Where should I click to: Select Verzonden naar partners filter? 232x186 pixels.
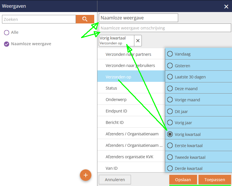[x=128, y=54]
